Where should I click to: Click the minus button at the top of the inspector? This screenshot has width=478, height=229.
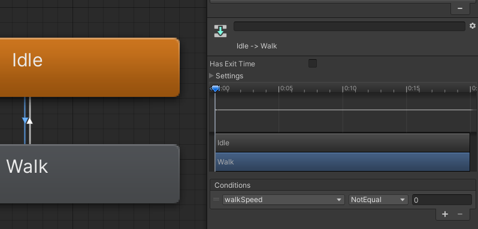460,8
